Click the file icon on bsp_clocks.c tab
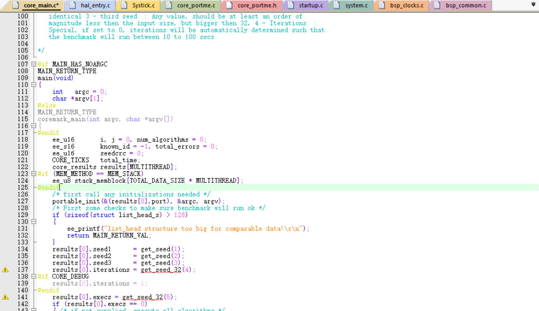The image size is (539, 311). click(382, 5)
